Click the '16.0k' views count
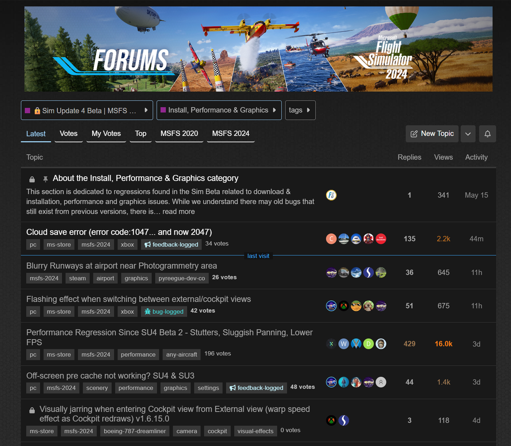 coord(444,344)
